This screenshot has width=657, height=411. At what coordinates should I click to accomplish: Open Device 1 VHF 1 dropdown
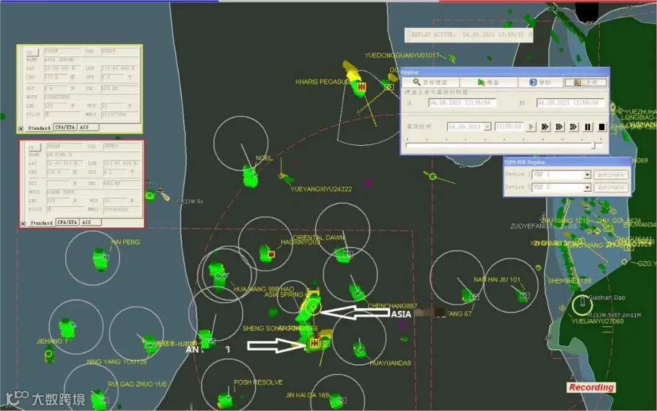(x=587, y=174)
